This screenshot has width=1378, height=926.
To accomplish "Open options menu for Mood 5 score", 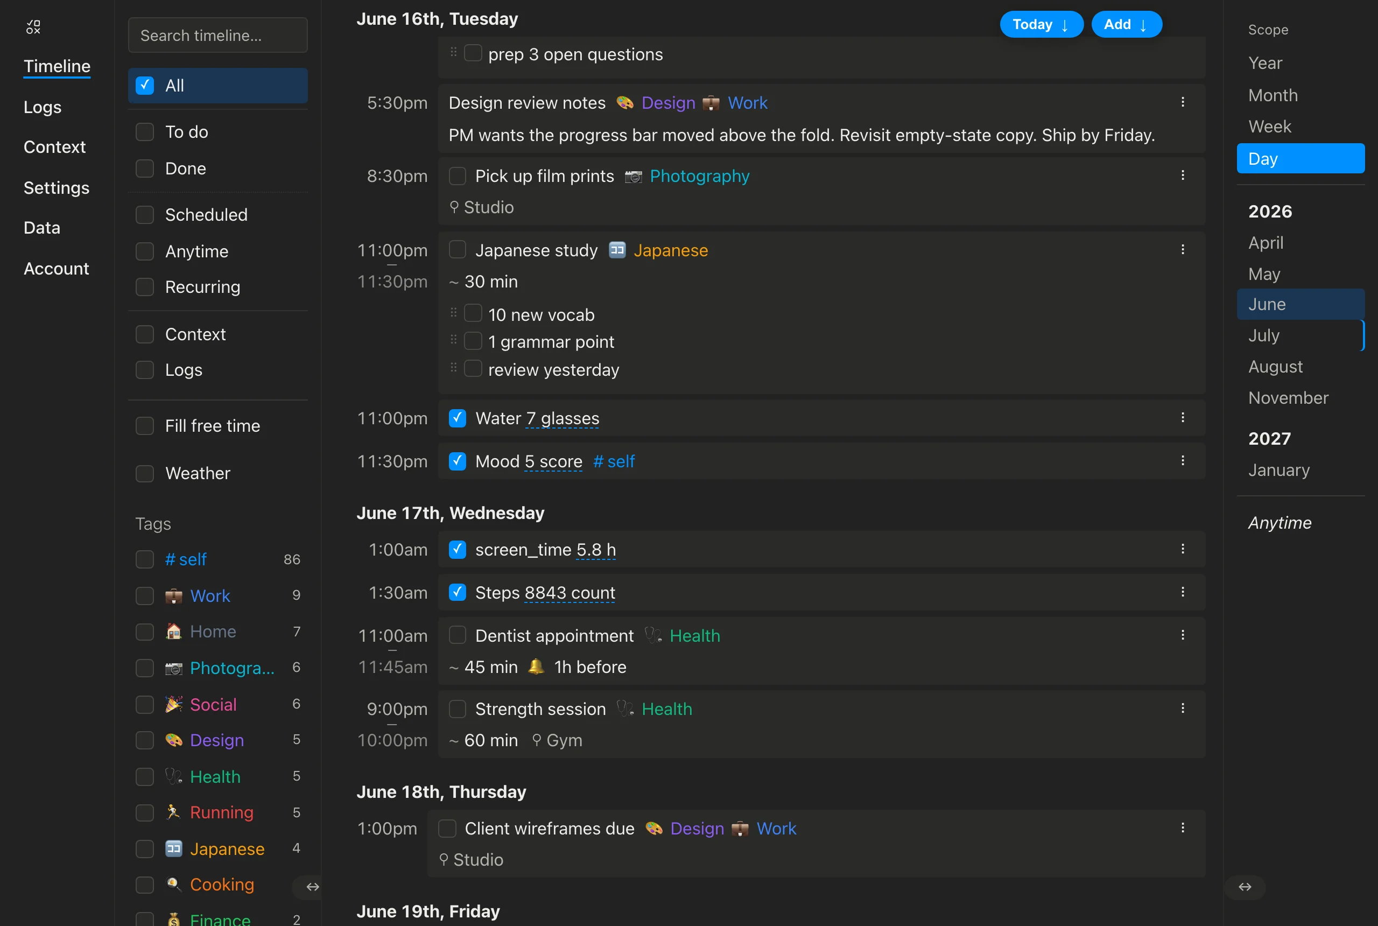I will [x=1183, y=461].
